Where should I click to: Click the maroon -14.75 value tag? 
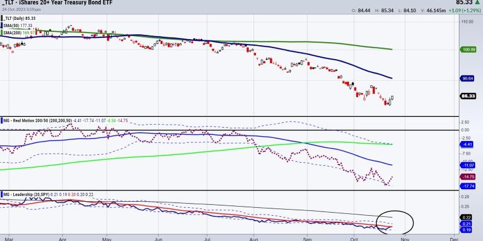(467, 177)
